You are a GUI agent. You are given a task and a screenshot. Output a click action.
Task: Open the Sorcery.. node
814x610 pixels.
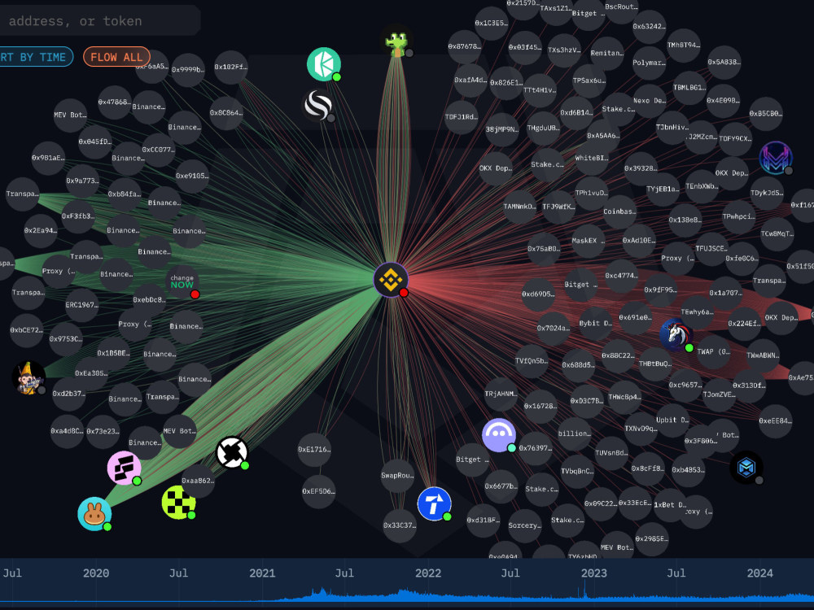[525, 525]
